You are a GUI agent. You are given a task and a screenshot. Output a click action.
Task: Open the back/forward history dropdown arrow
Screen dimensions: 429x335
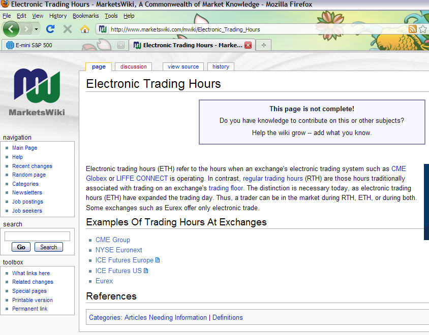tap(36, 29)
